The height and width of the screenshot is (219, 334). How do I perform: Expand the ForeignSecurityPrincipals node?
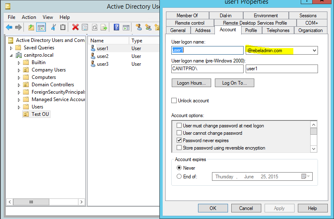coord(19,93)
